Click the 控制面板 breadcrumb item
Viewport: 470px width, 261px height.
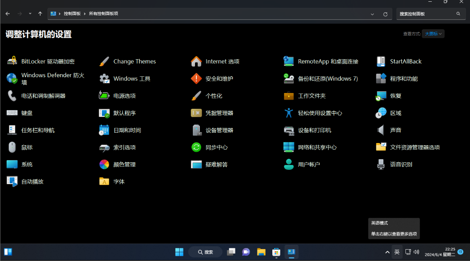pyautogui.click(x=72, y=14)
